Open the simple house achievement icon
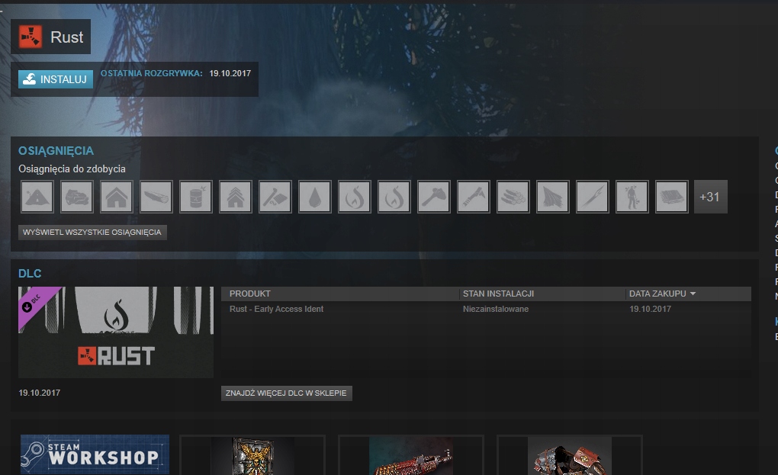 coord(117,197)
